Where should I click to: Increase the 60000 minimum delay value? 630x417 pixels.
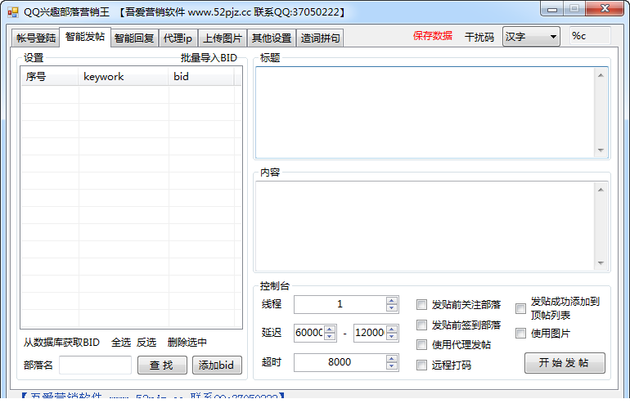pos(330,329)
